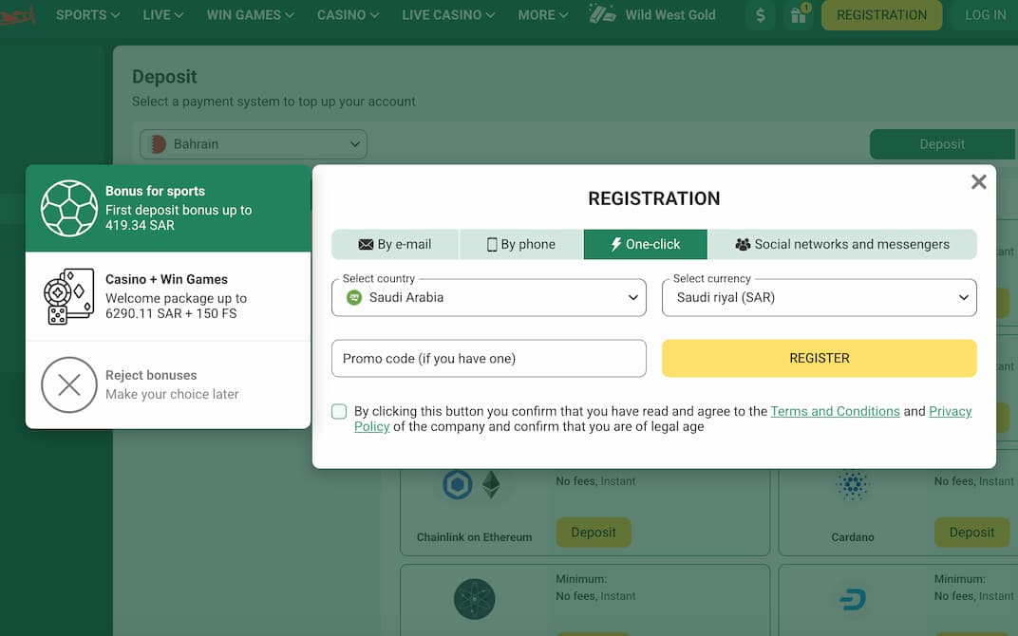Click the dollar sign deposit icon
This screenshot has width=1018, height=636.
pos(761,15)
